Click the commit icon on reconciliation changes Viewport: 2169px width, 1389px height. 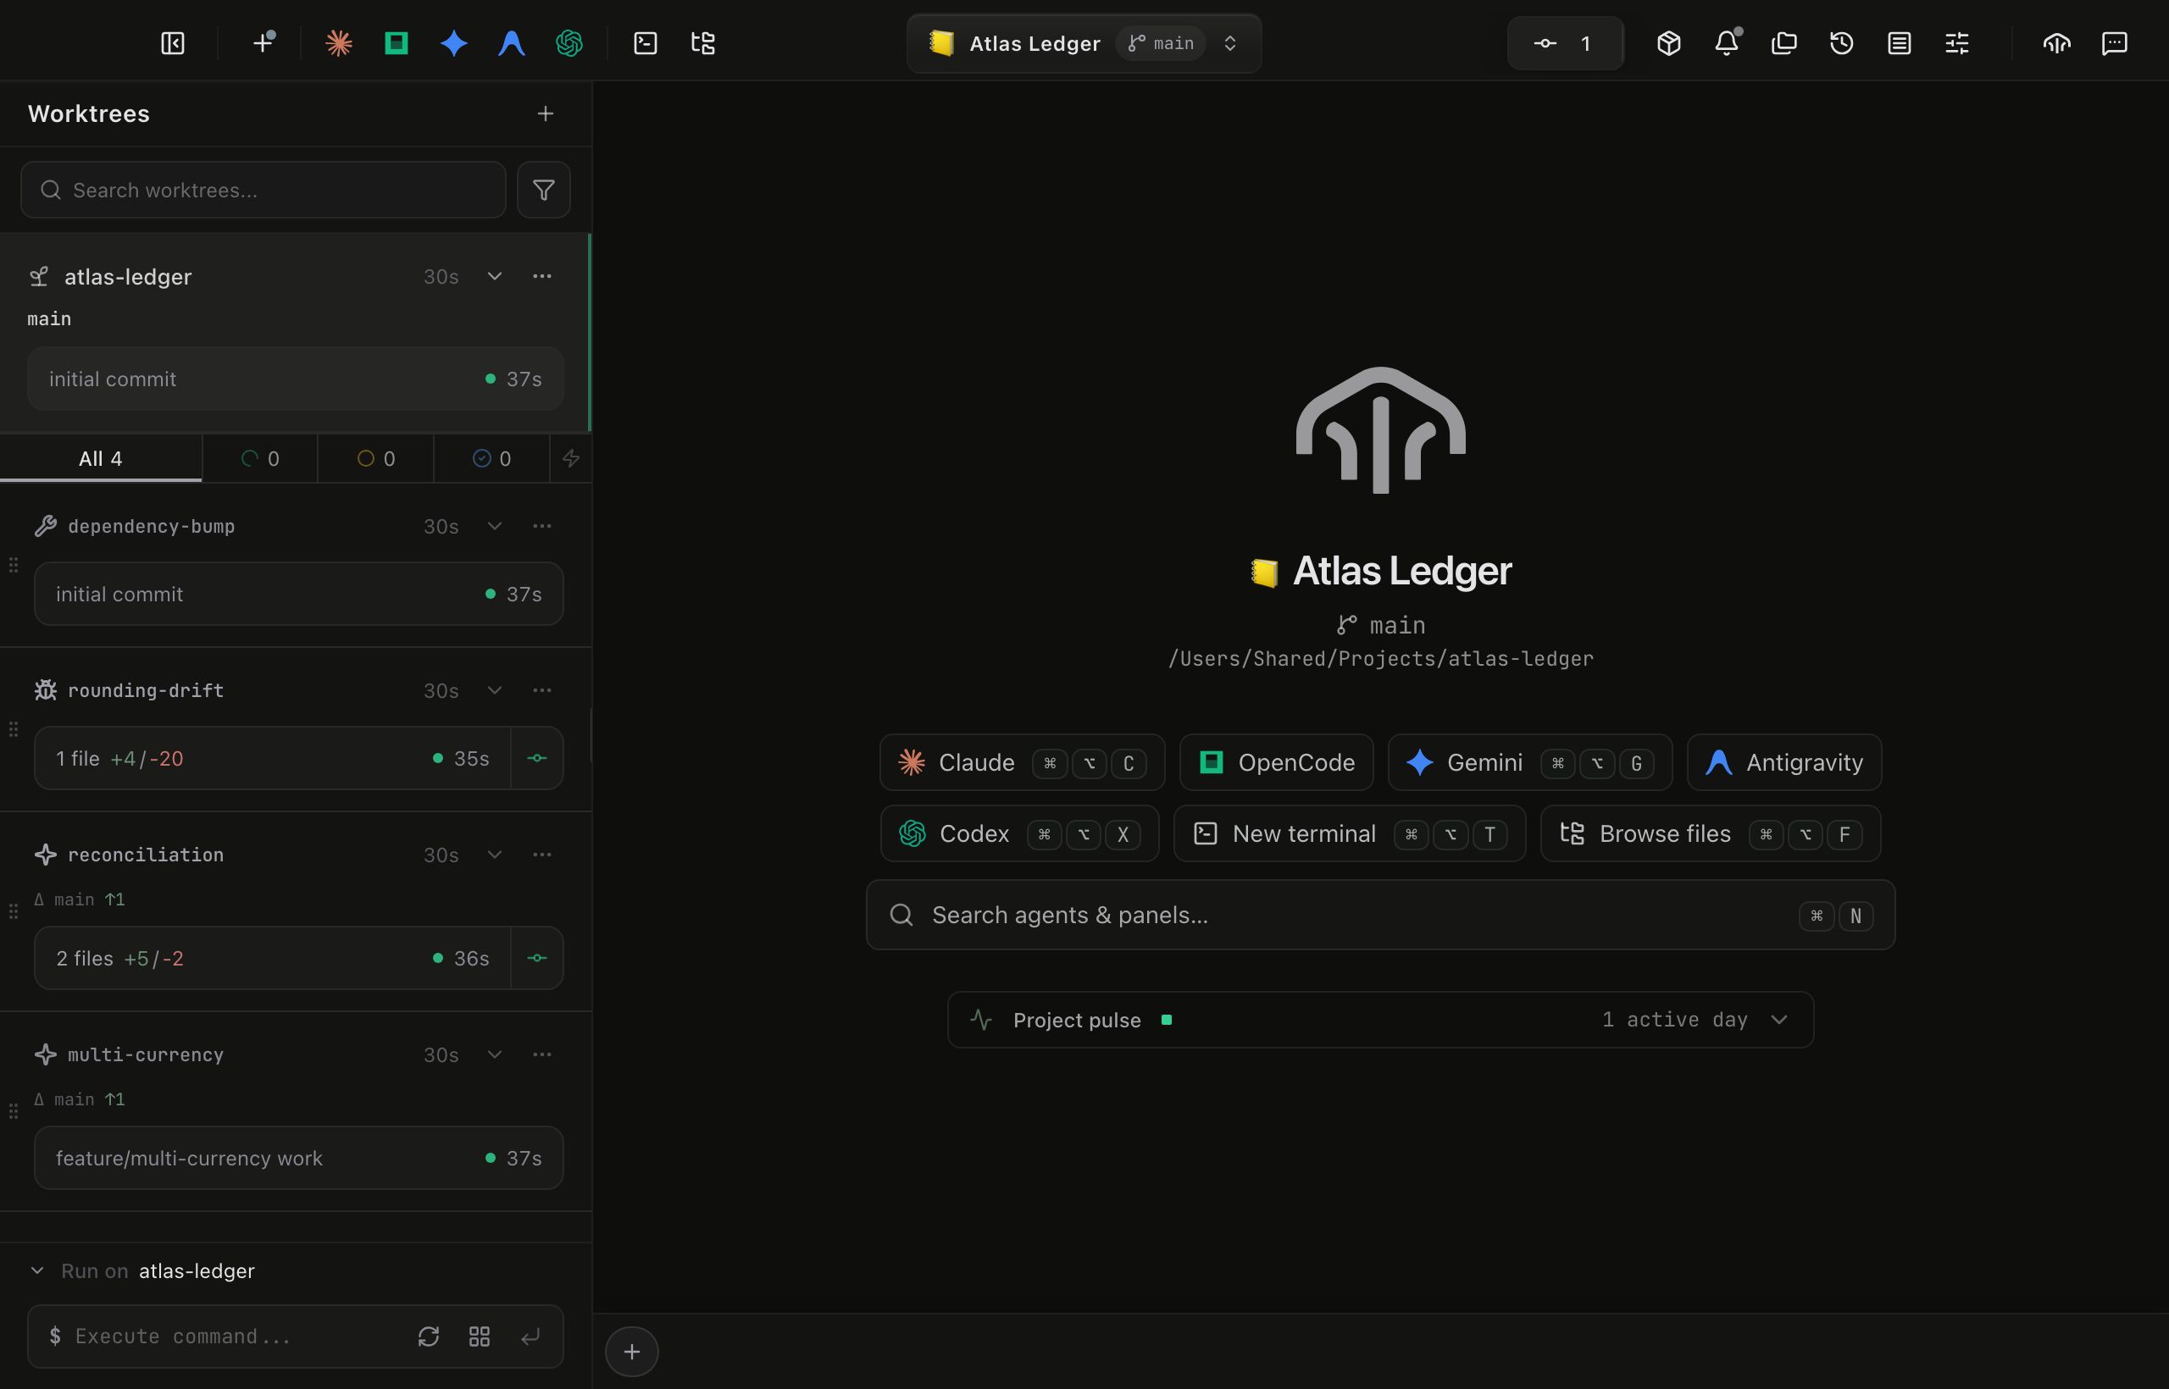coord(537,958)
